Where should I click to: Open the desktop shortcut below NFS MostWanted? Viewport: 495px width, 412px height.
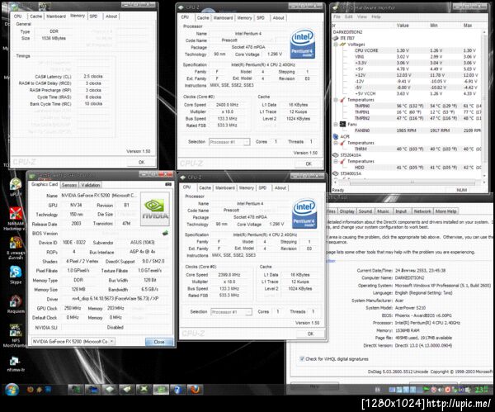15,364
